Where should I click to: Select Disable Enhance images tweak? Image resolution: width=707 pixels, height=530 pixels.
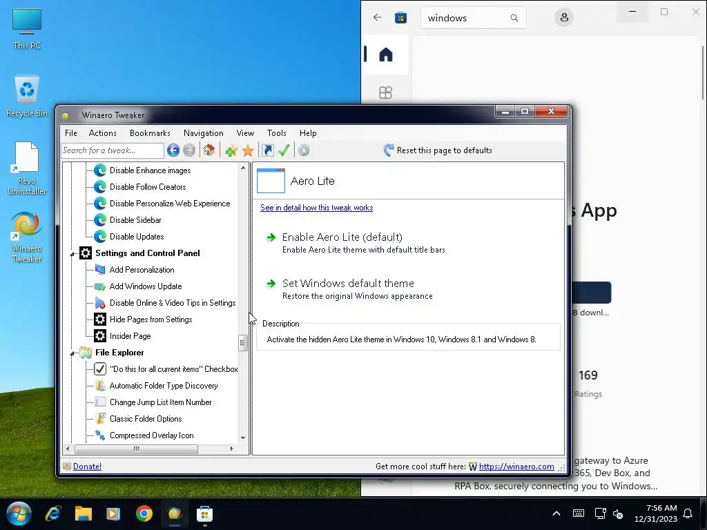click(x=150, y=170)
